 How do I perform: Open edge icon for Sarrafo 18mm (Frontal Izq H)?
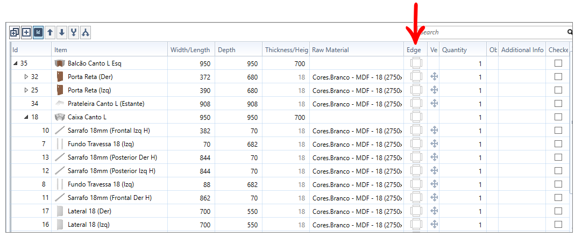[x=416, y=131]
